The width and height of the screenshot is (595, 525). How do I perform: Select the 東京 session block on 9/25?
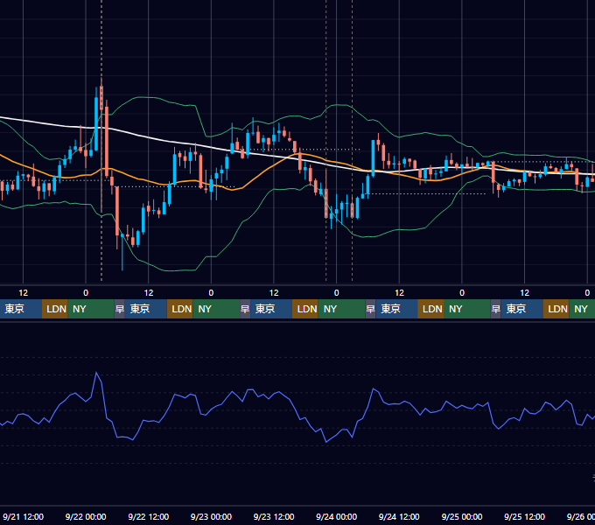pos(521,309)
